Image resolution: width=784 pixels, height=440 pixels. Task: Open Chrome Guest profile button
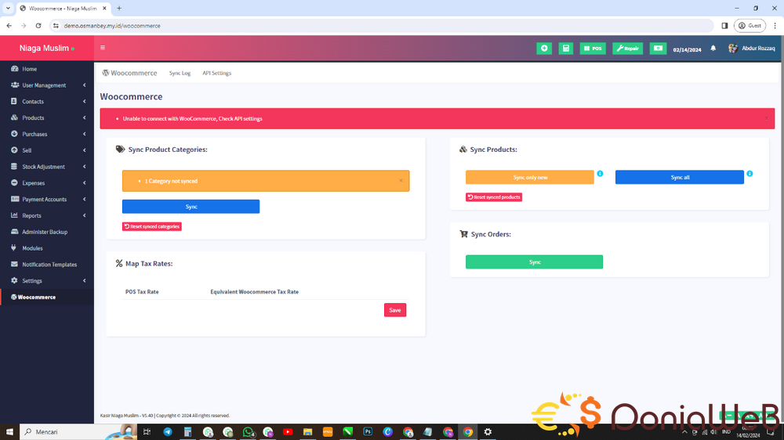750,26
